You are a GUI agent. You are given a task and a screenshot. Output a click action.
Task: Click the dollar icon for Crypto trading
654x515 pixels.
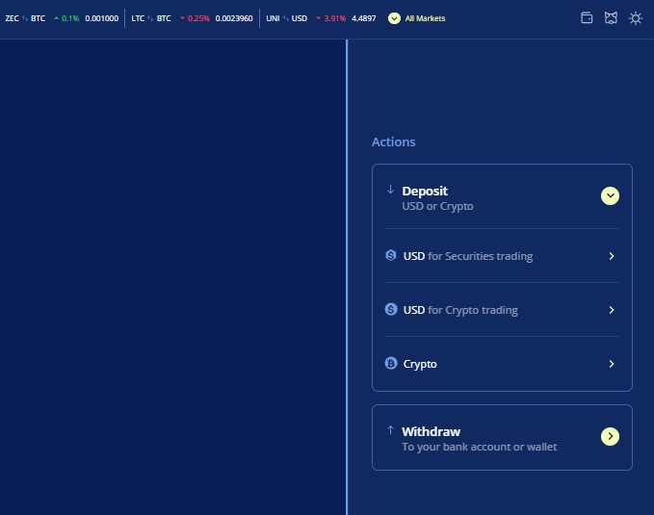pos(391,309)
